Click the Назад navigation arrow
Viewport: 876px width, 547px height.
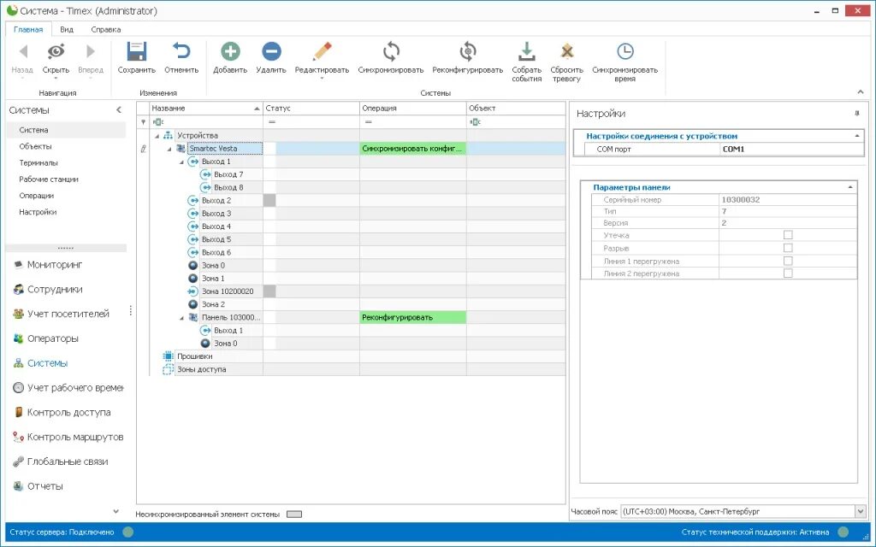point(23,51)
